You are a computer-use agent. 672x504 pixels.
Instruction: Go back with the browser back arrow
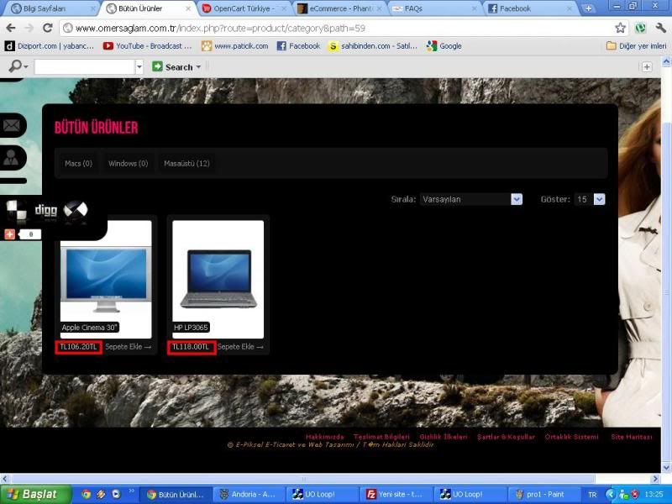pos(11,29)
